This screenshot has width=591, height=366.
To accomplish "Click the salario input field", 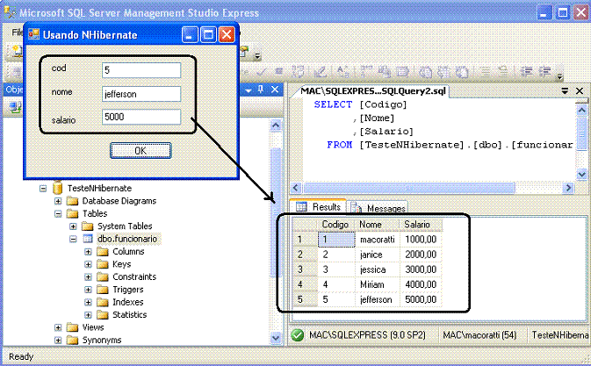I will click(141, 117).
